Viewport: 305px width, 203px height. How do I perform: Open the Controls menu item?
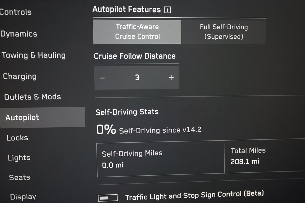tap(15, 12)
